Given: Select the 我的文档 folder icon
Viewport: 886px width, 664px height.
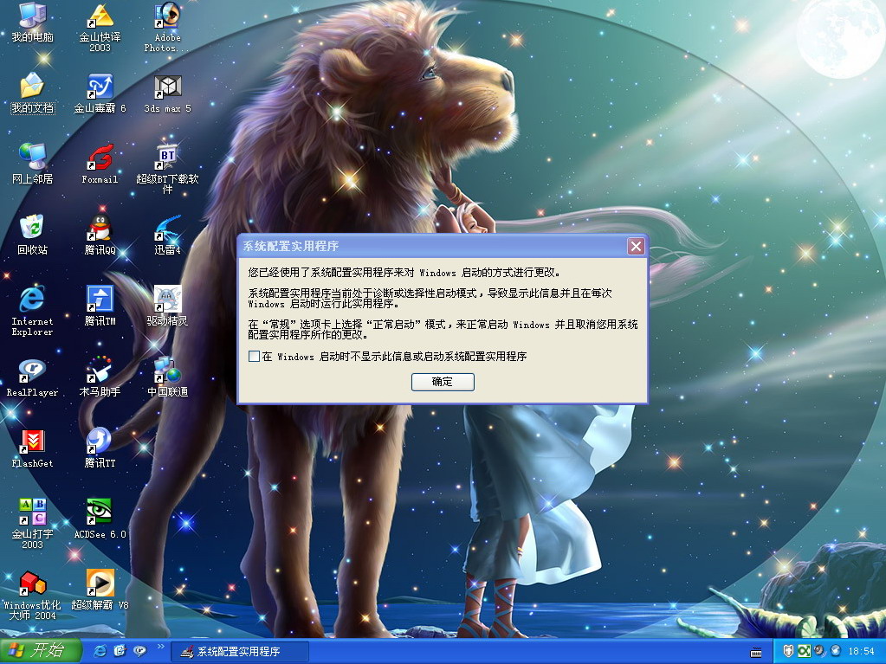Looking at the screenshot, I should click(x=32, y=93).
